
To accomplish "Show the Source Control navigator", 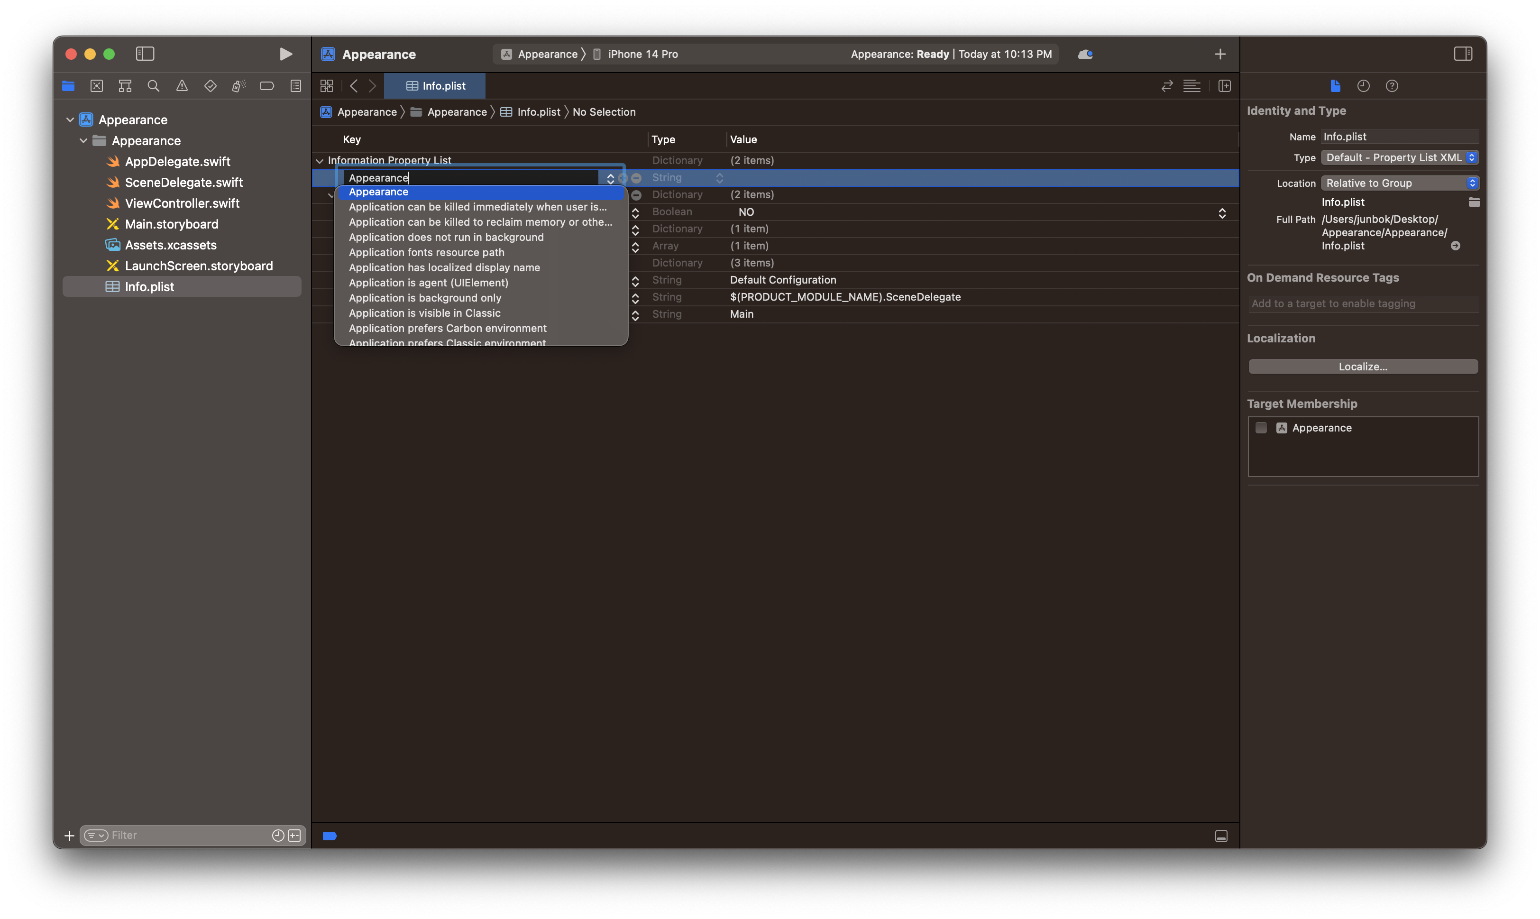I will tap(97, 86).
